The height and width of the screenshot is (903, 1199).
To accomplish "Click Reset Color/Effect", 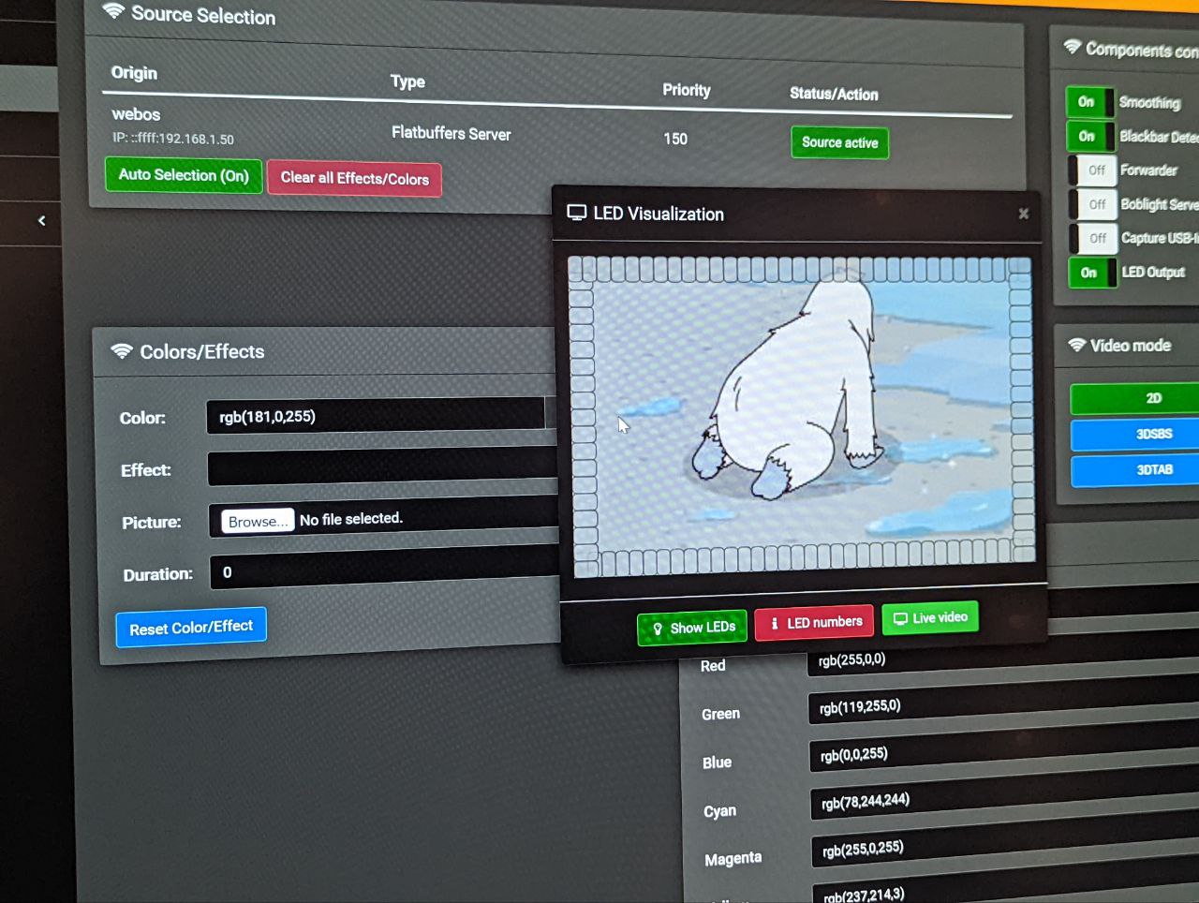I will pos(191,627).
